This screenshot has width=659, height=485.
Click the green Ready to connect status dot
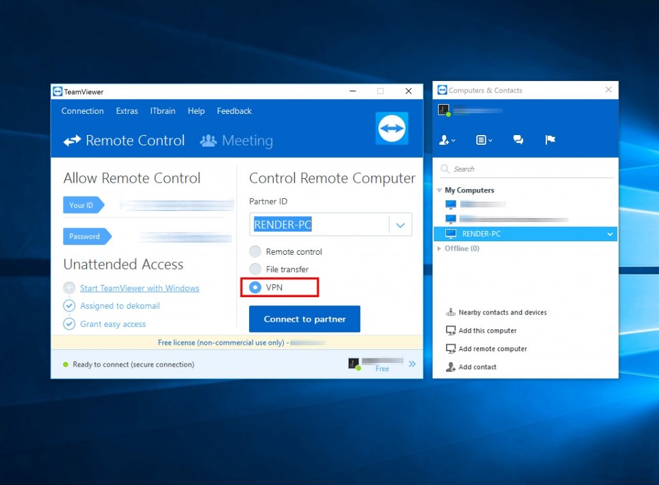[x=66, y=365]
